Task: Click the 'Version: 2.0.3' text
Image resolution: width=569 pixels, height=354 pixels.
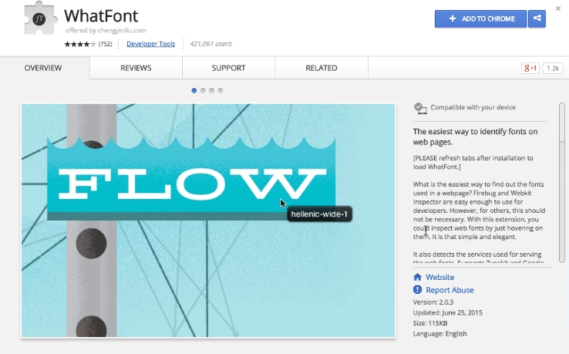Action: 433,302
